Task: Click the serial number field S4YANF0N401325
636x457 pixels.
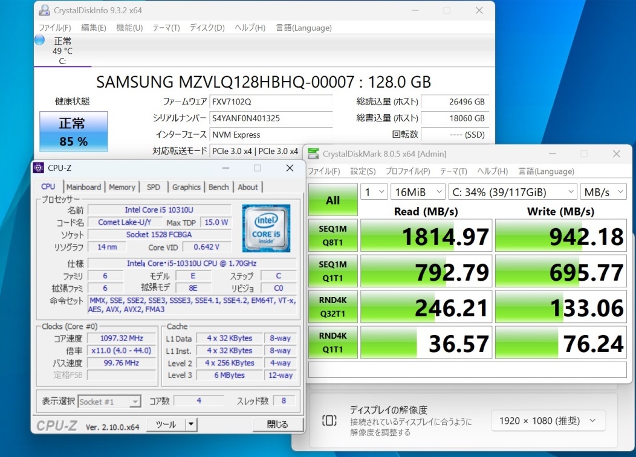Action: [x=271, y=118]
